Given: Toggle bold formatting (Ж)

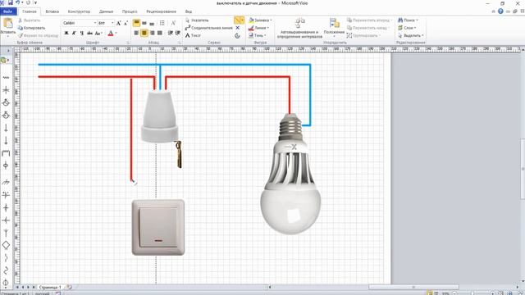Looking at the screenshot, I should 66,33.
